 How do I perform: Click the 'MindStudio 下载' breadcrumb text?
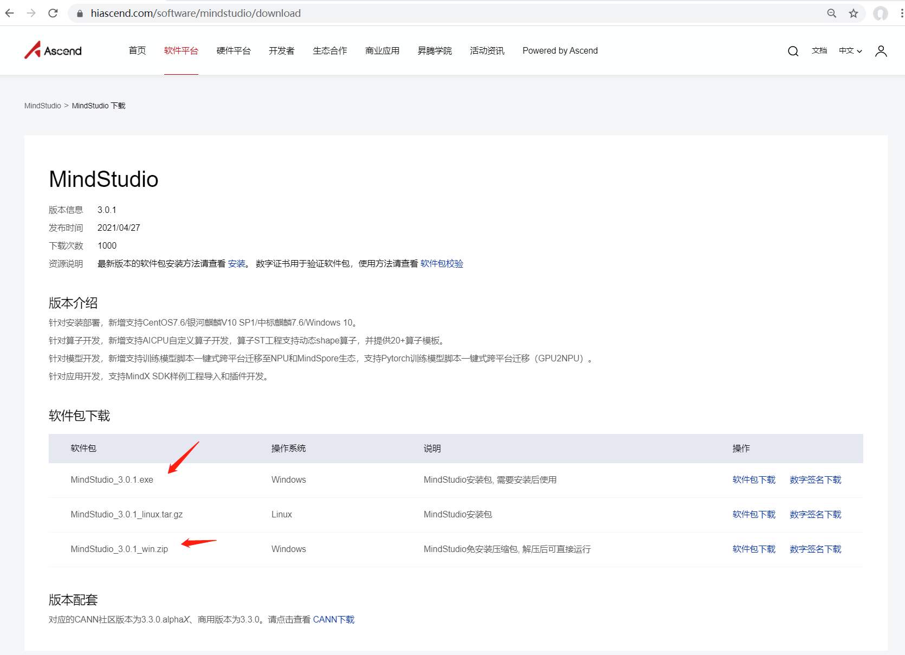click(99, 106)
